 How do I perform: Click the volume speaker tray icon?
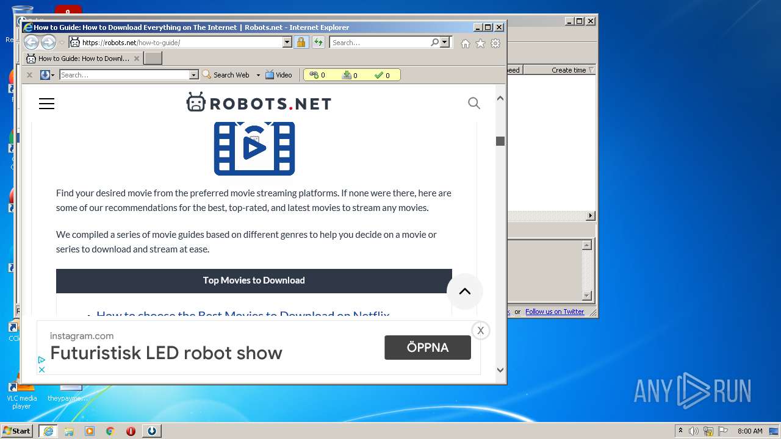pyautogui.click(x=694, y=431)
